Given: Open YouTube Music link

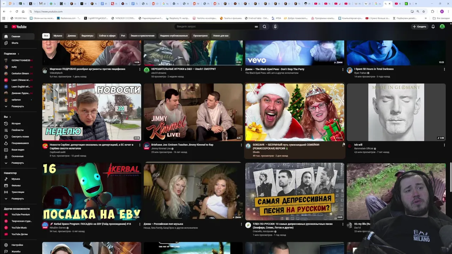Looking at the screenshot, I should 18,228.
